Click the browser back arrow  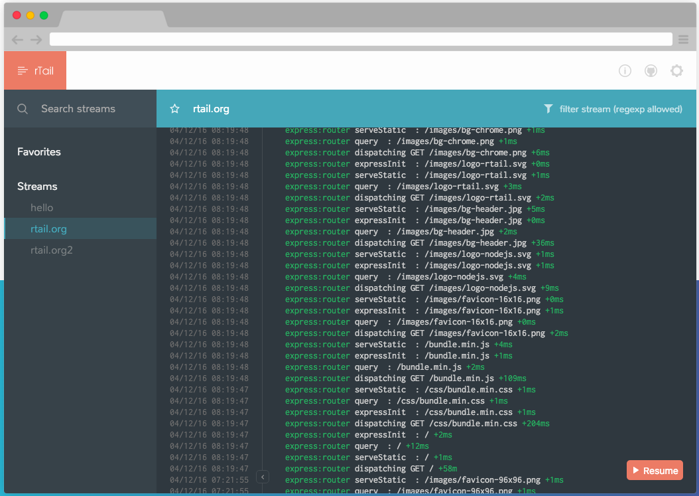coord(17,40)
